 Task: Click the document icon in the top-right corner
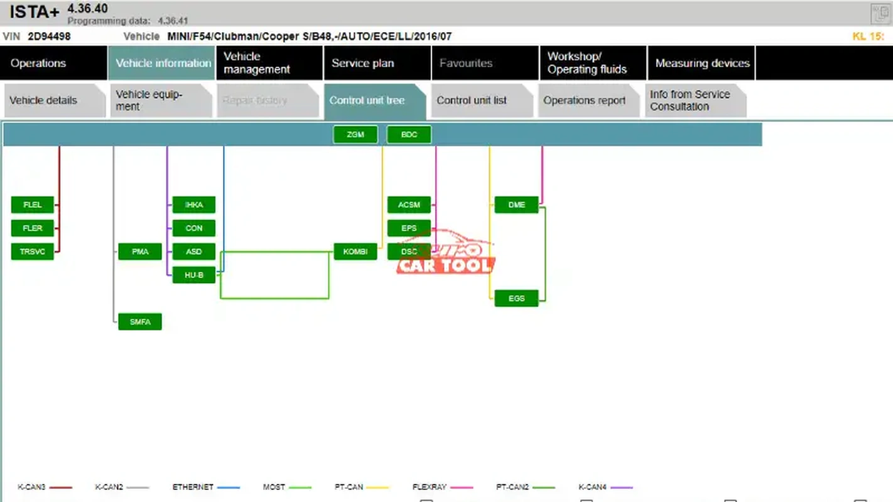pos(880,13)
